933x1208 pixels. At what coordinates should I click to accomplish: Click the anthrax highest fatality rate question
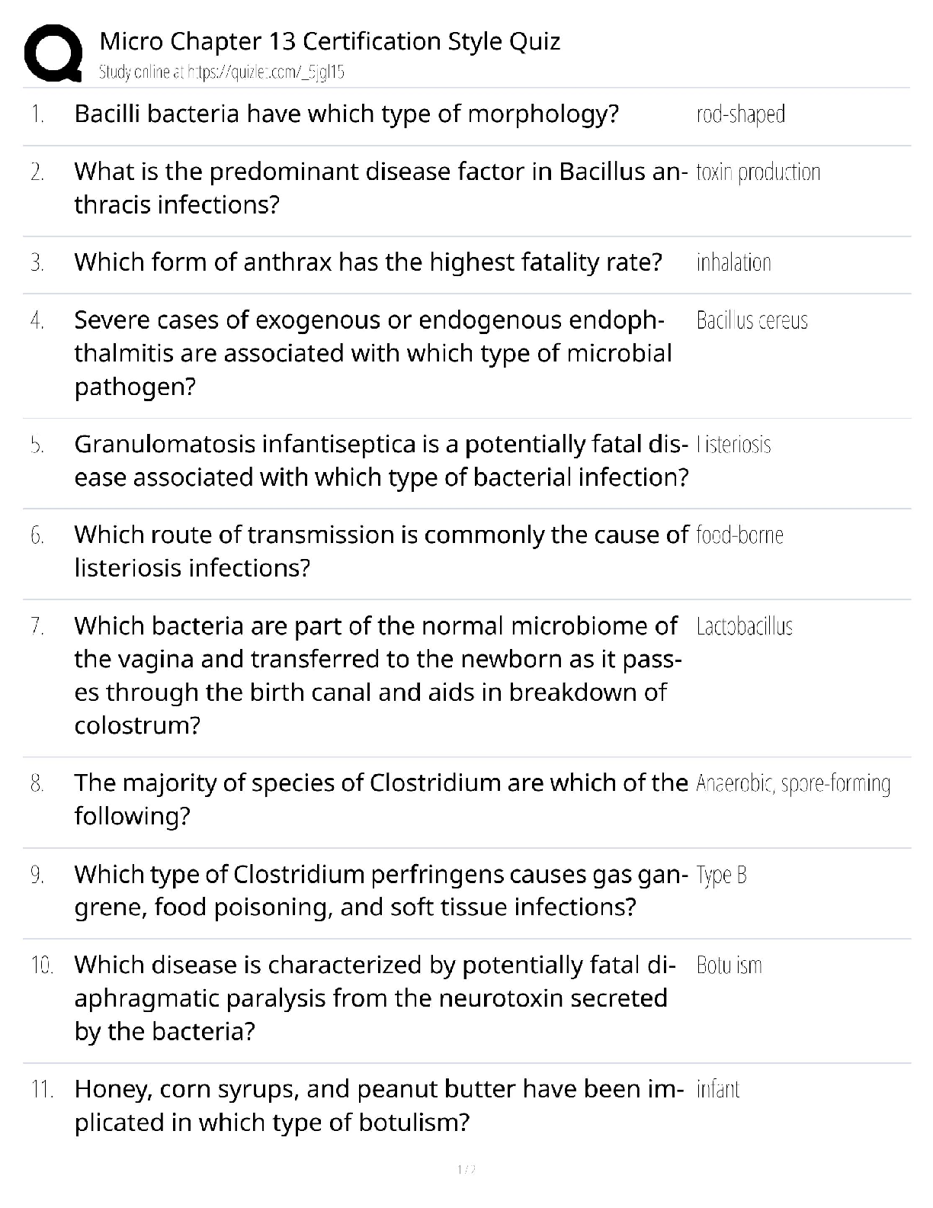(x=367, y=263)
